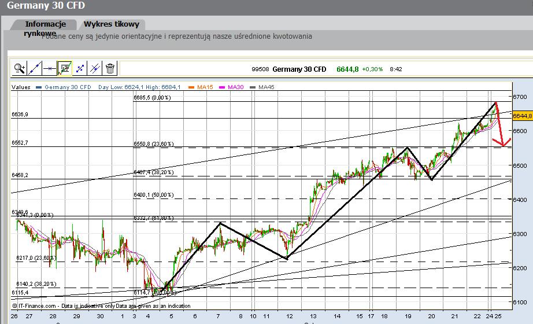Switch to the Wykres tikowy tab
Screen dimensions: 533x324
(x=111, y=24)
